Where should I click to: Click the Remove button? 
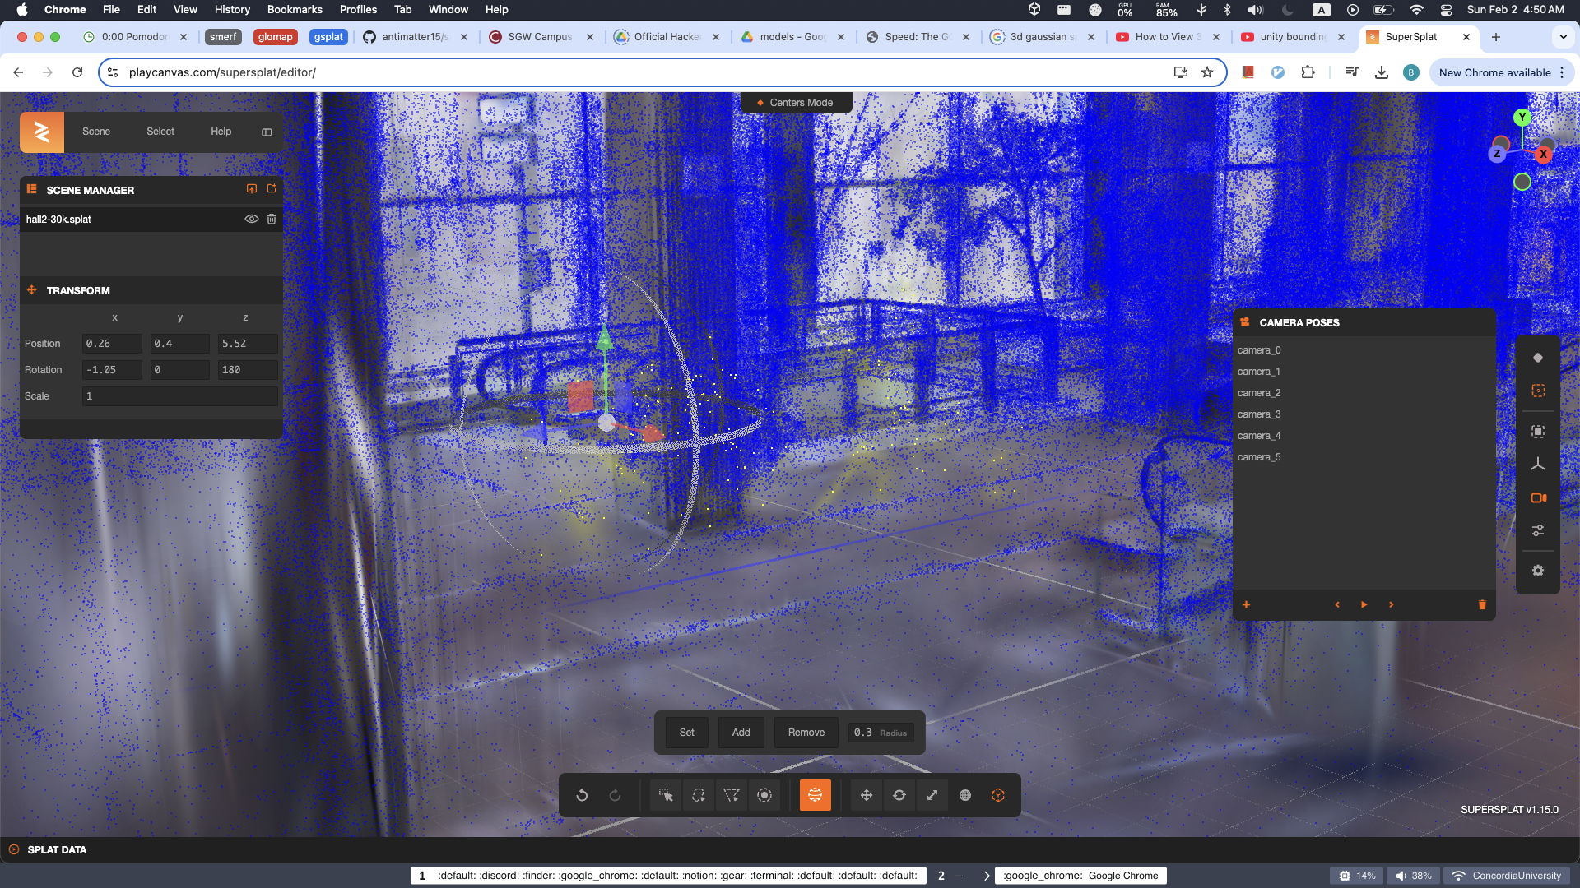pos(806,733)
